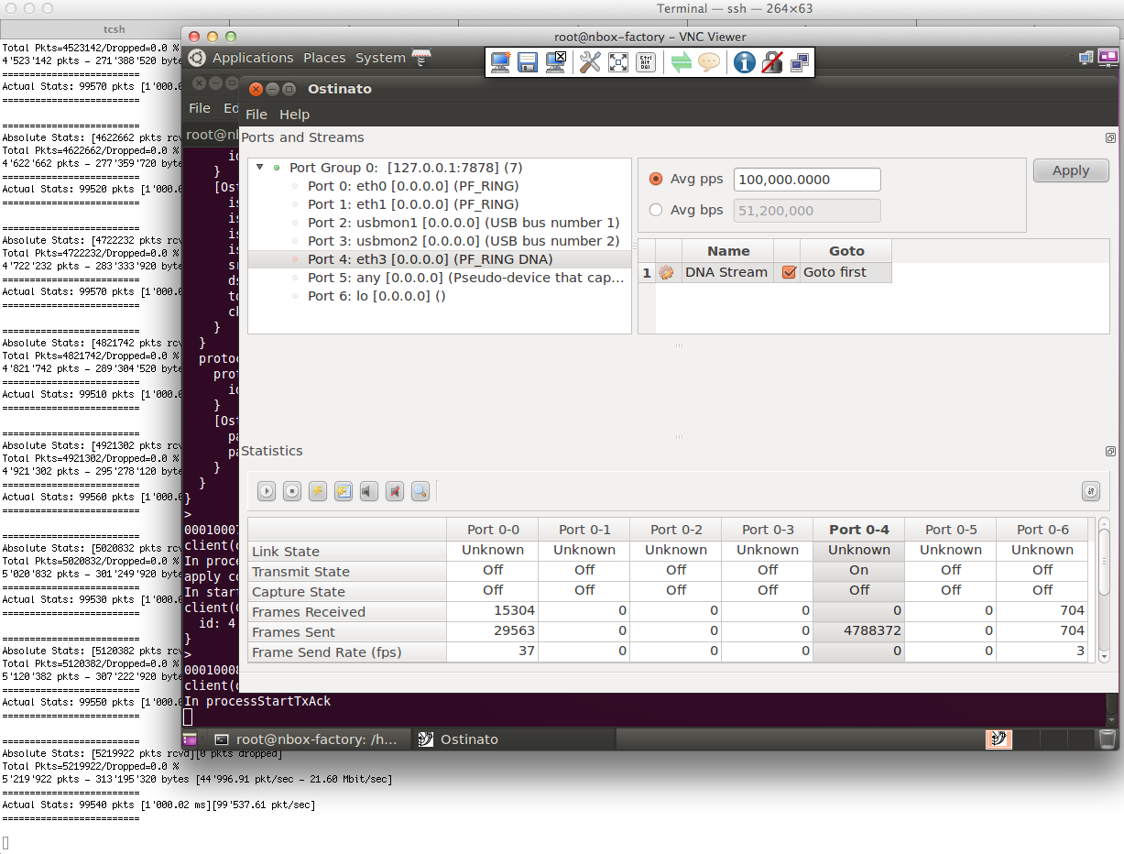Toggle VNC full screen mode icon

point(618,62)
